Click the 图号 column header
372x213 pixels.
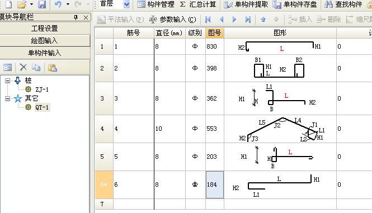pyautogui.click(x=214, y=33)
